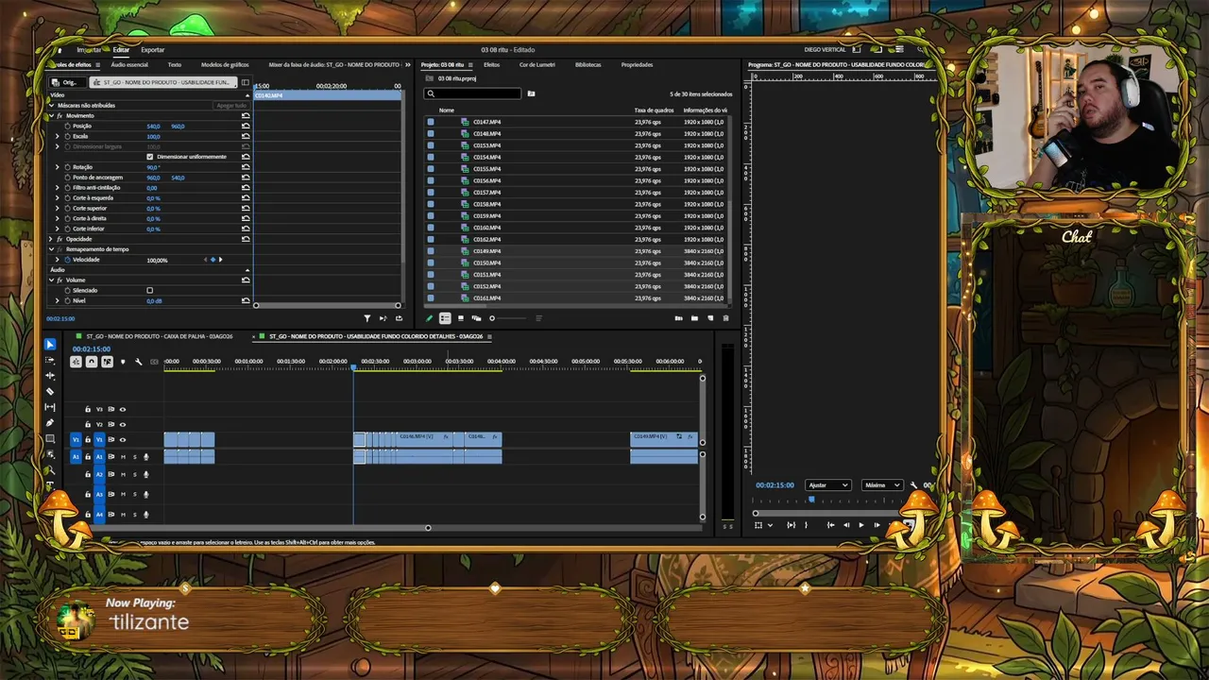
Task: Click trash icon in Project panel
Action: tap(725, 318)
